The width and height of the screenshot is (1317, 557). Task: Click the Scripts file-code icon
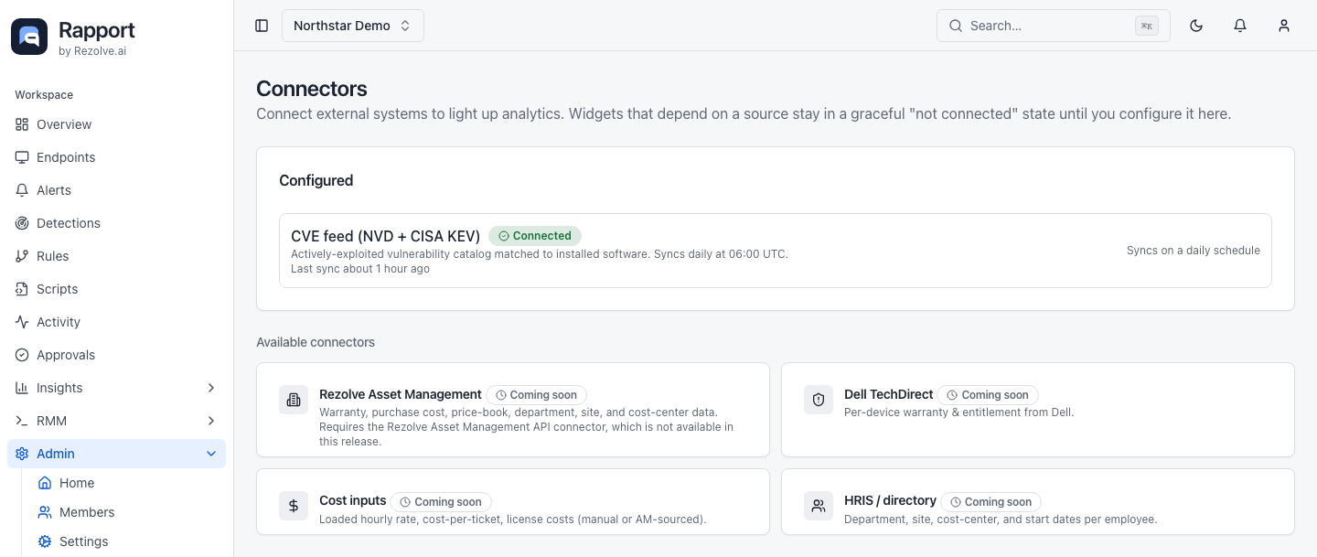(x=22, y=289)
